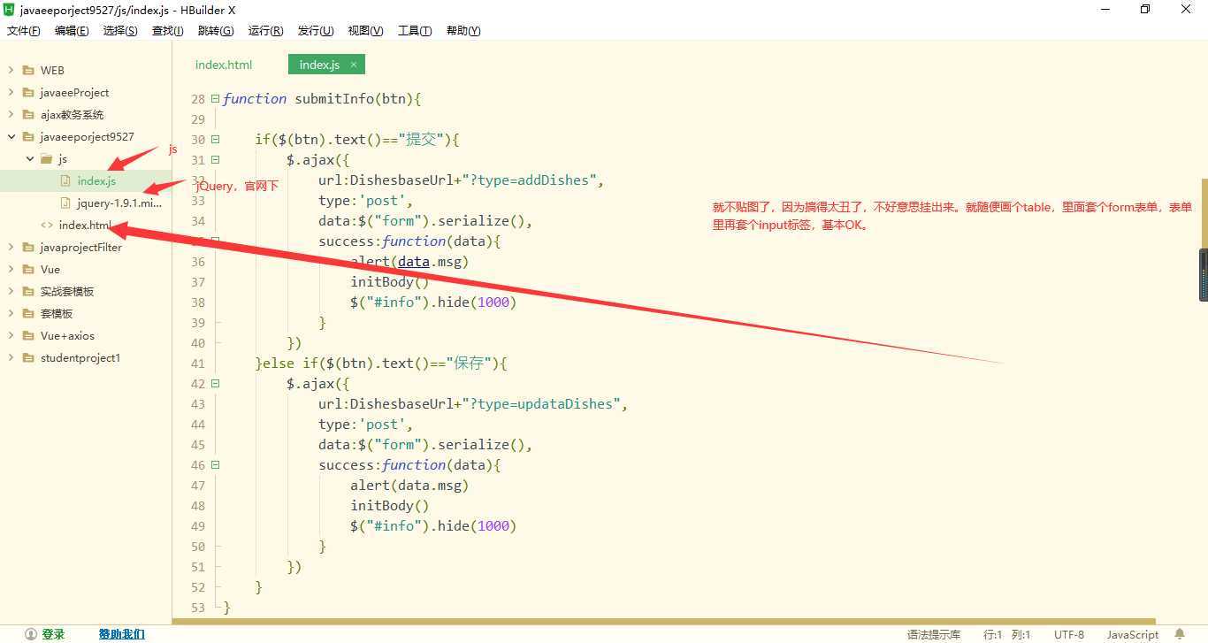Expand the 套模板 project
Image resolution: width=1208 pixels, height=643 pixels.
click(11, 313)
